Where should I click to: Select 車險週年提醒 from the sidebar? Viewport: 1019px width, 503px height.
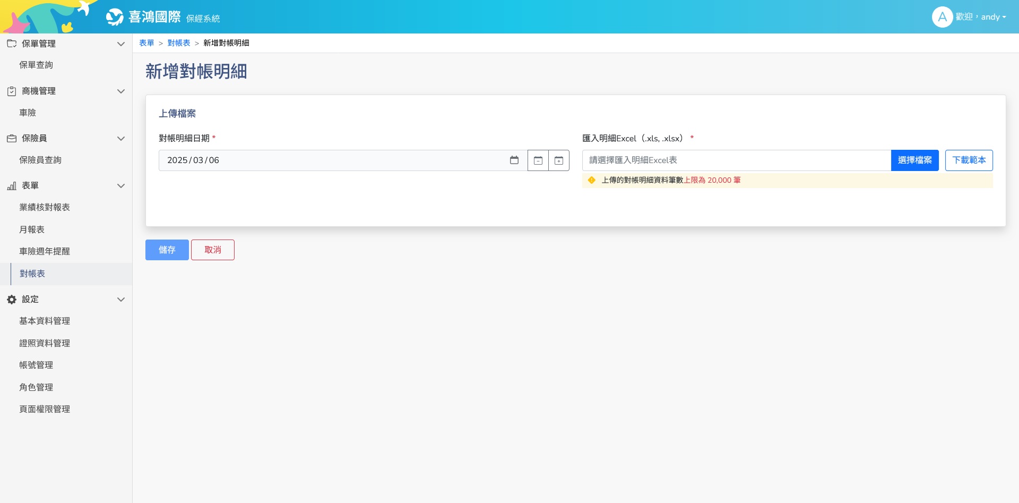(x=45, y=251)
